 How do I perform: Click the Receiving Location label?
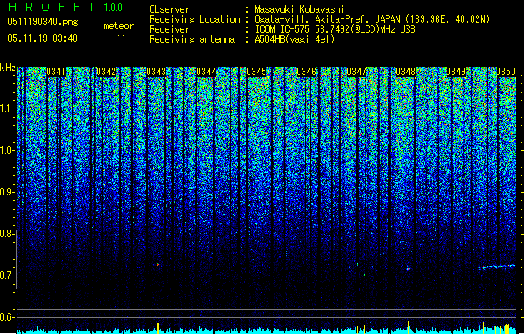194,19
